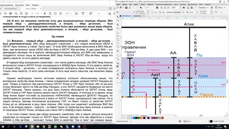
Task: Pick orange swatch in CorelDRAW palette
Action: 140,118
